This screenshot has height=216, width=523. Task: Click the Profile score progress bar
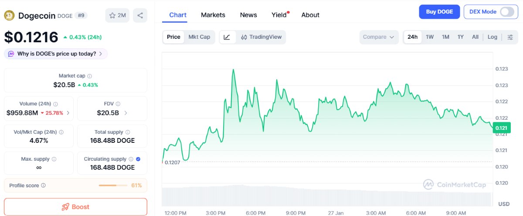(113, 186)
